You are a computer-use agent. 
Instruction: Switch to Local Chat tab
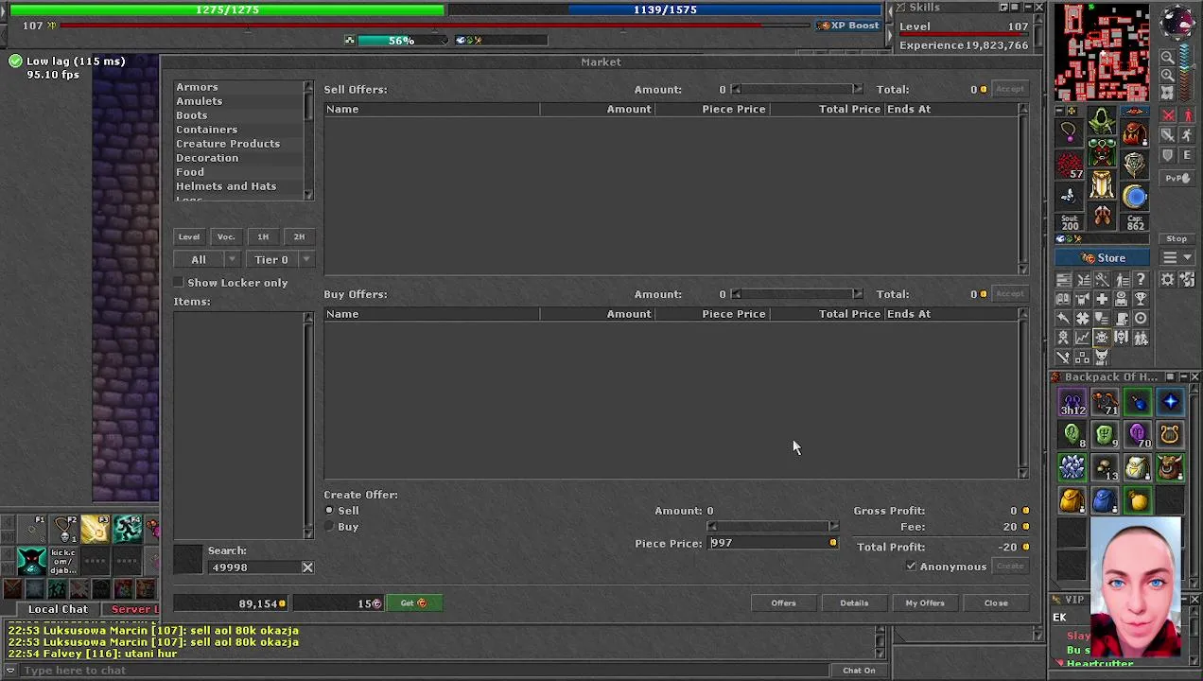click(x=57, y=609)
